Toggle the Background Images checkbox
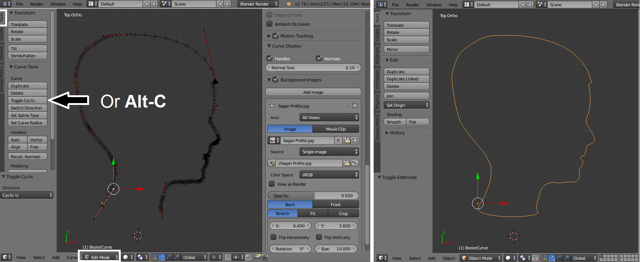 [276, 80]
